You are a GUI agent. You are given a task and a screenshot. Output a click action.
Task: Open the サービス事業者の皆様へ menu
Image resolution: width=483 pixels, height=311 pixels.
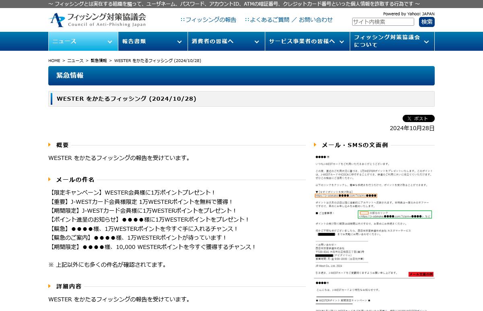tap(307, 41)
